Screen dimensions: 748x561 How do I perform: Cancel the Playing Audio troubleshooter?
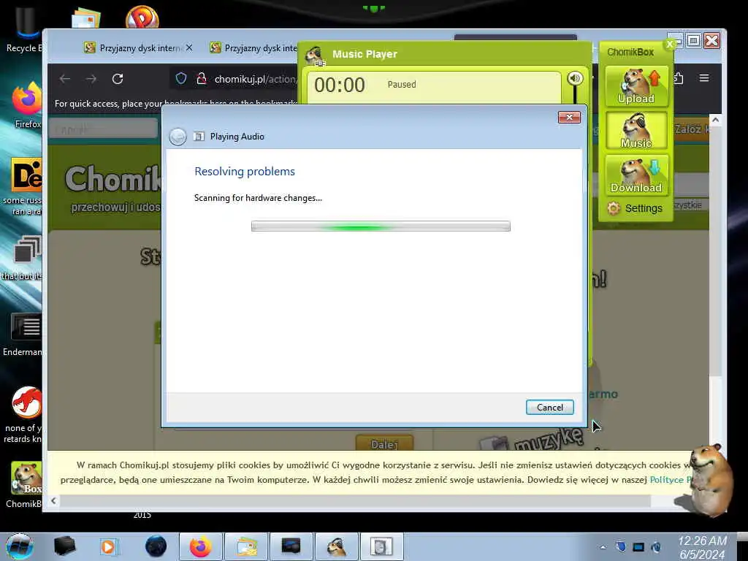tap(549, 408)
